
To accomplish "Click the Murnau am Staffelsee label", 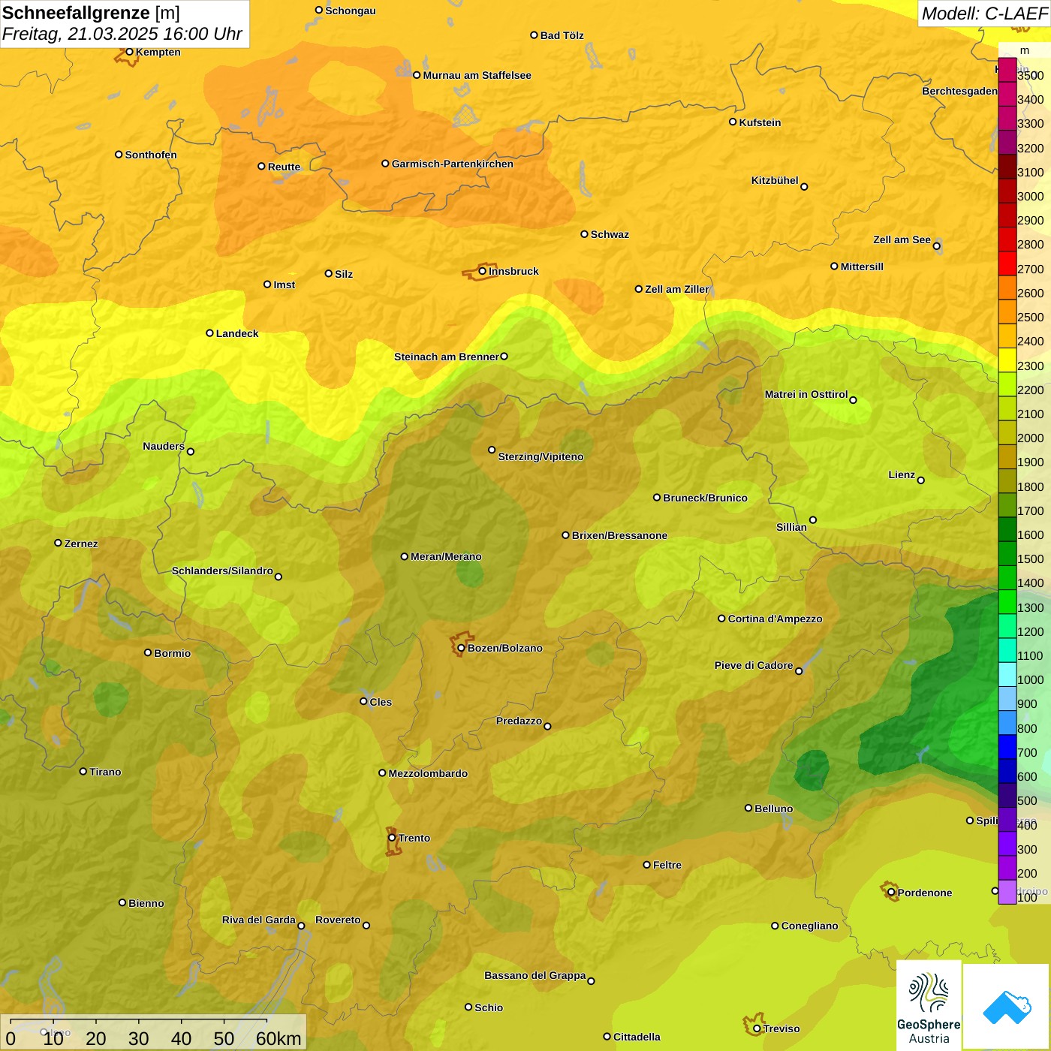I will pos(477,75).
